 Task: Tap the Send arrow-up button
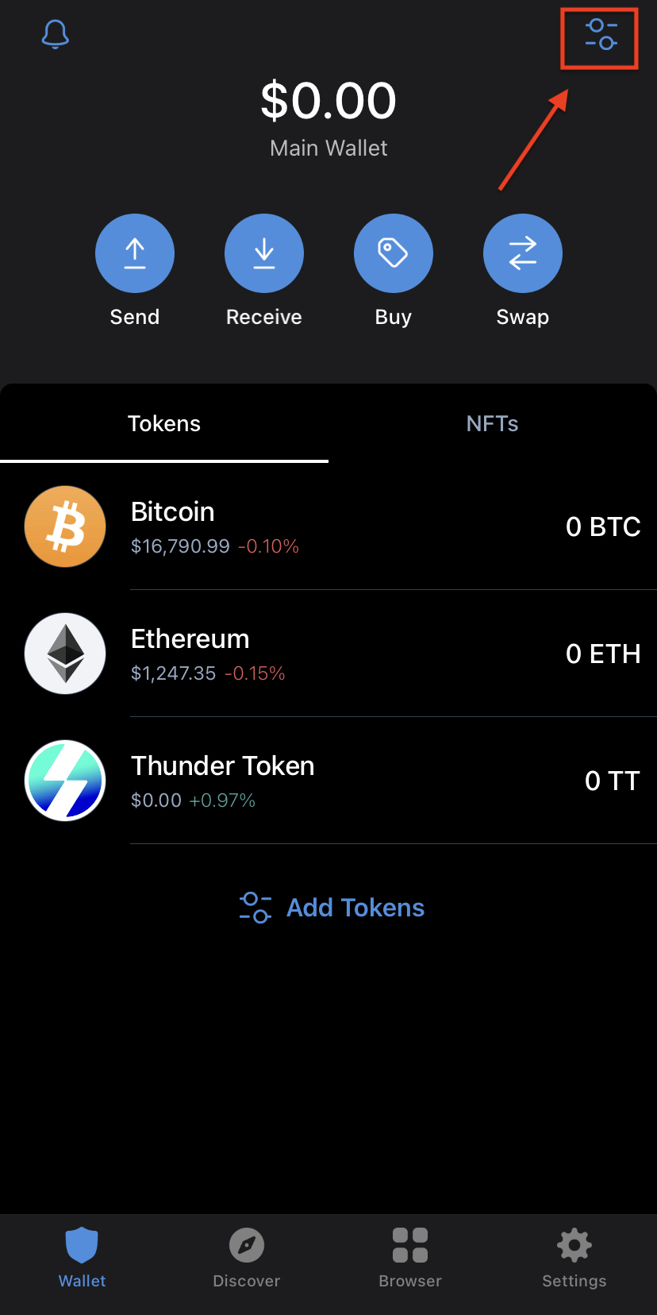coord(135,253)
